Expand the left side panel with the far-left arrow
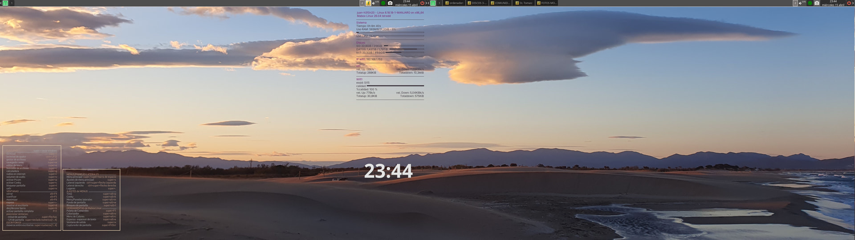This screenshot has height=240, width=855. coord(1,3)
